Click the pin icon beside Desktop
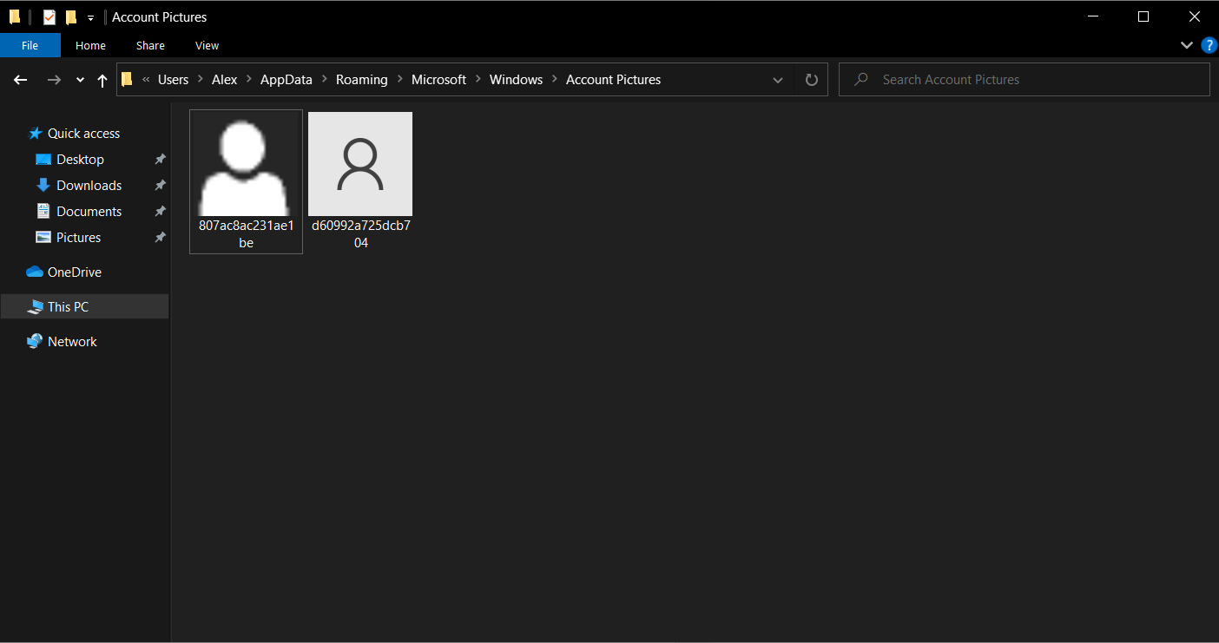The width and height of the screenshot is (1219, 643). click(160, 160)
